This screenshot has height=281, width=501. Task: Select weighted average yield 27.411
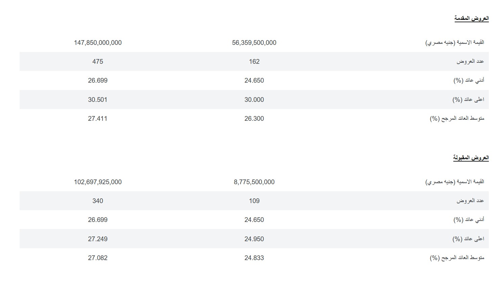98,118
